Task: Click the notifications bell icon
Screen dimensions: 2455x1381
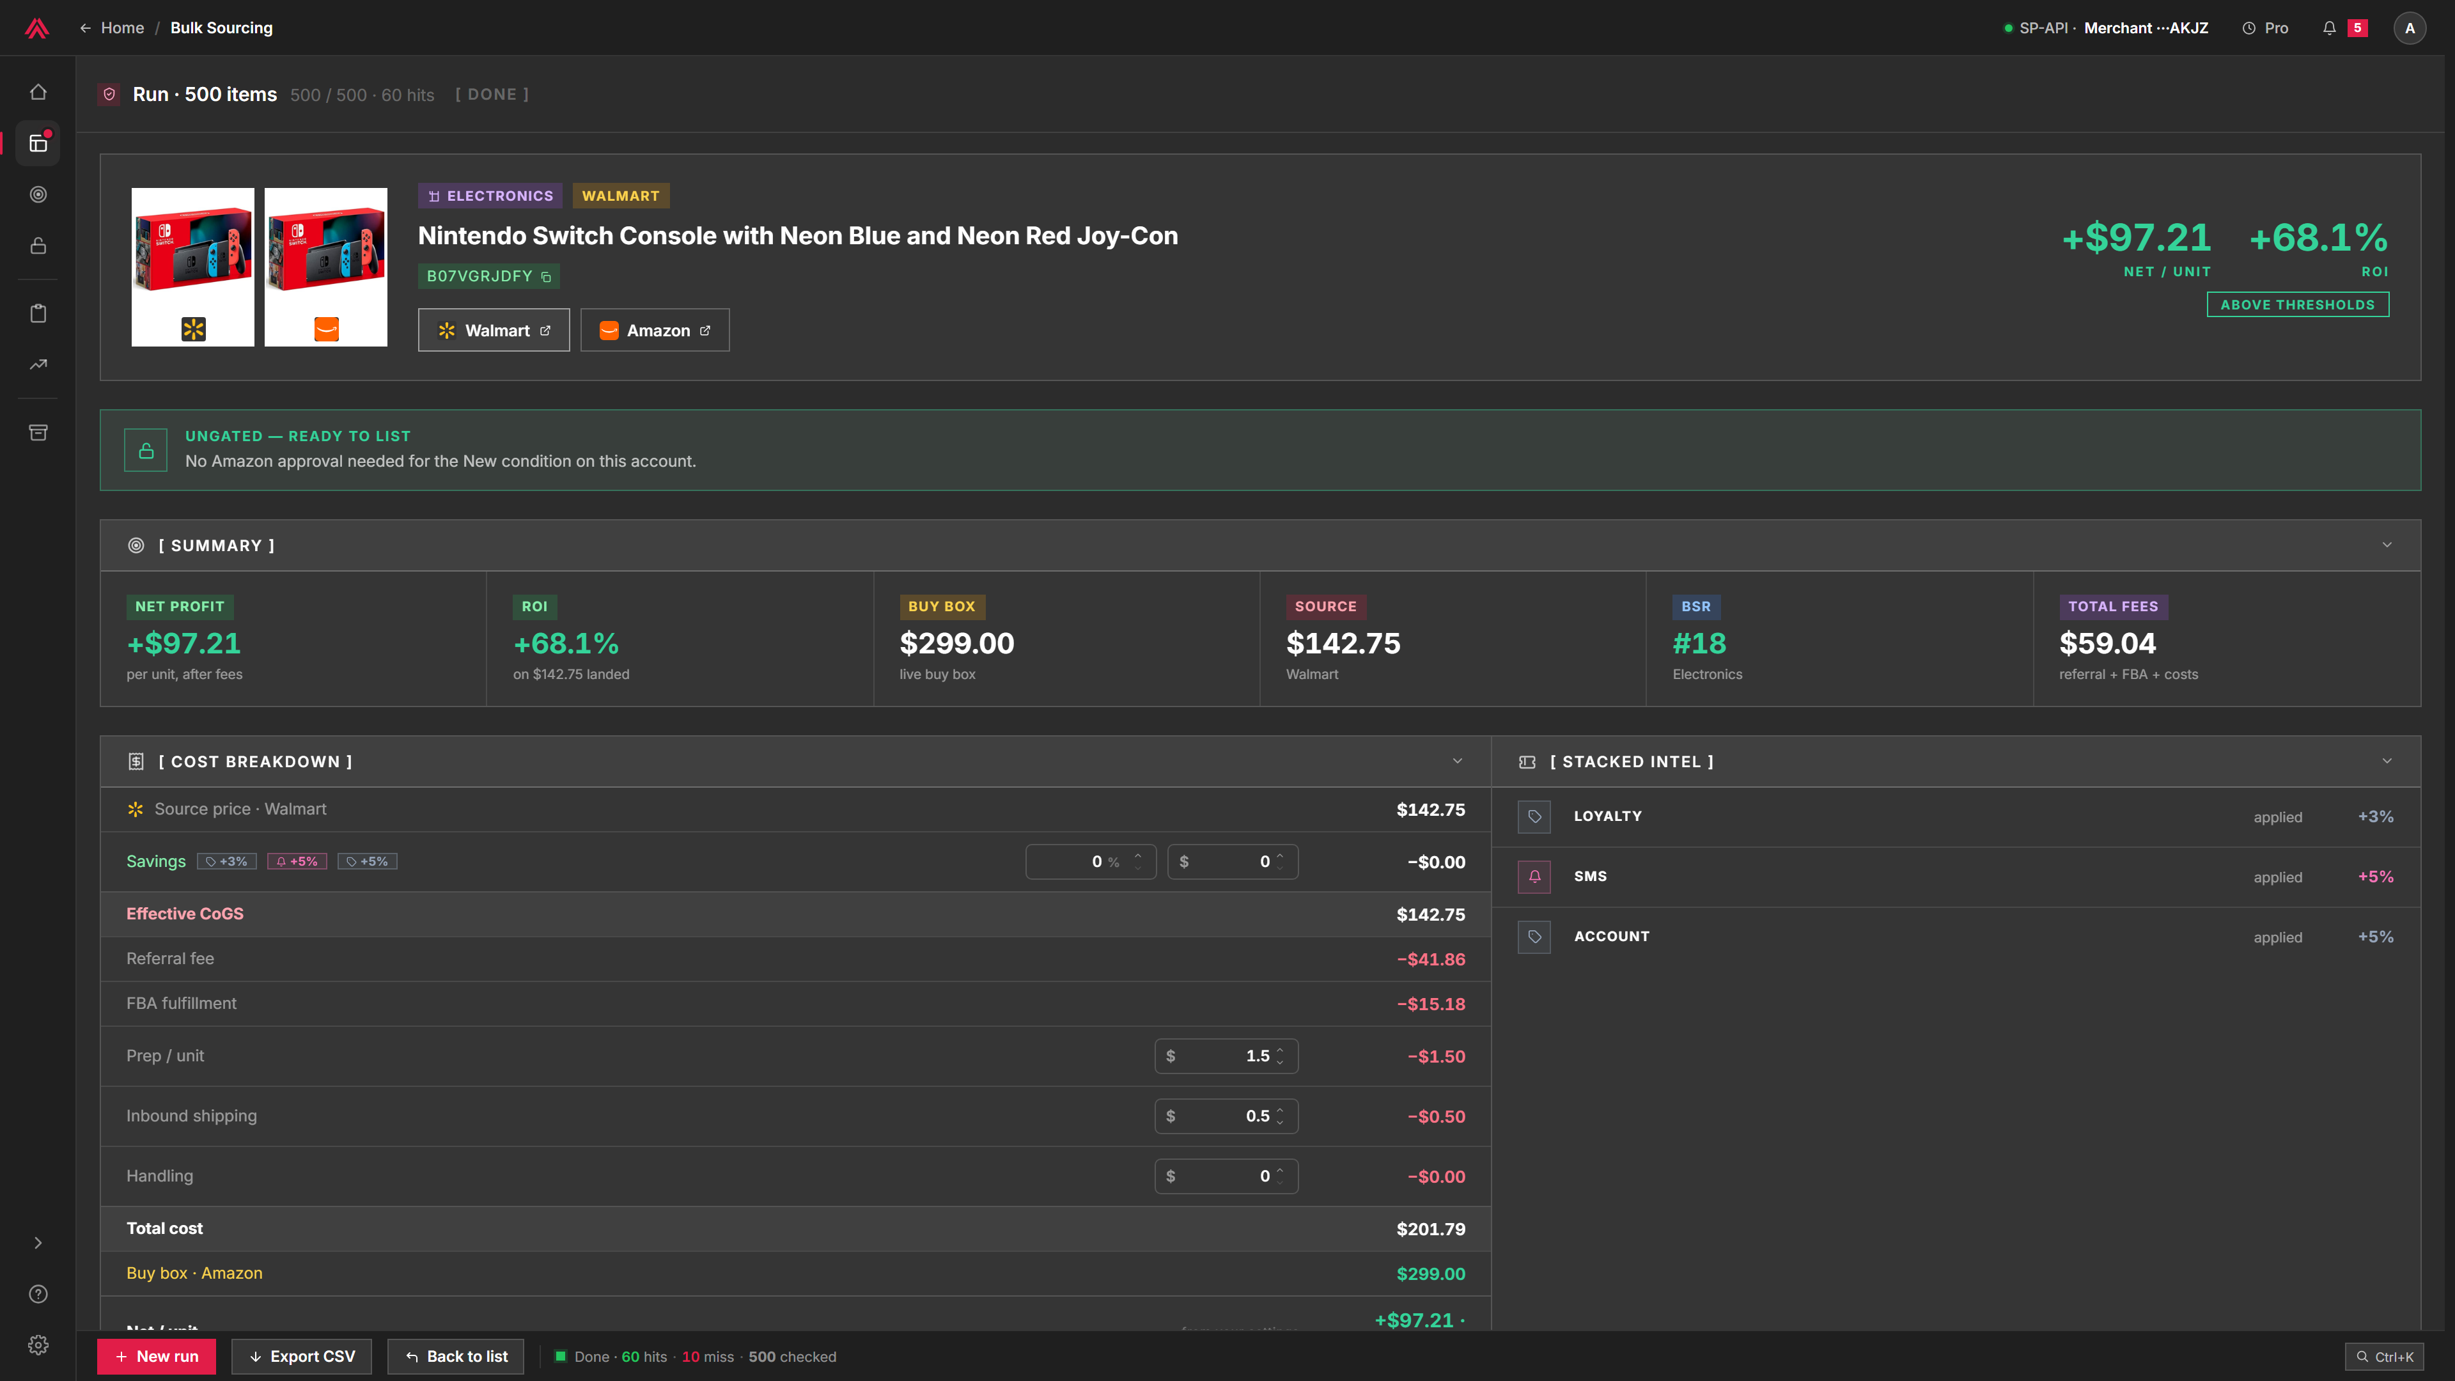Action: point(2329,27)
